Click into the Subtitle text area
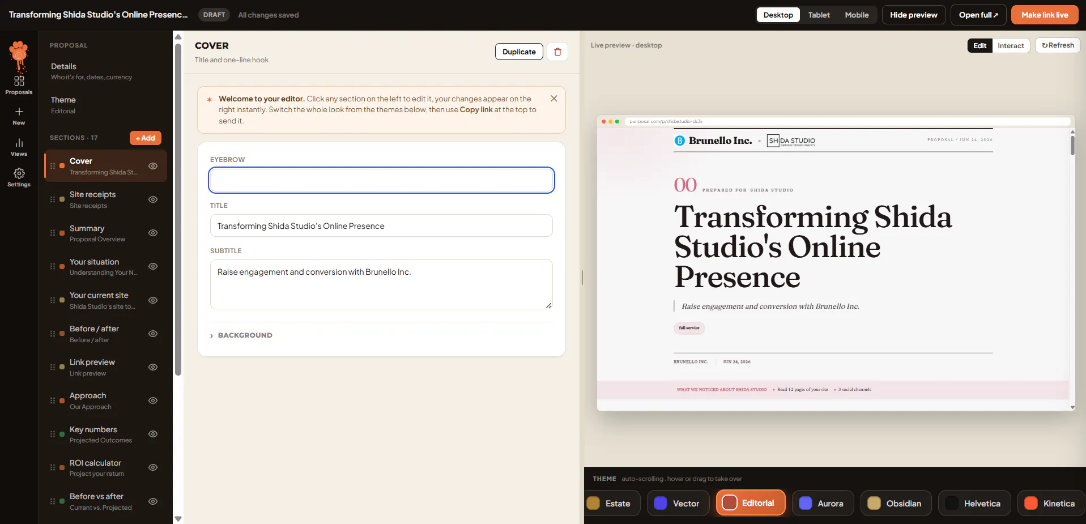This screenshot has width=1086, height=524. pos(381,284)
